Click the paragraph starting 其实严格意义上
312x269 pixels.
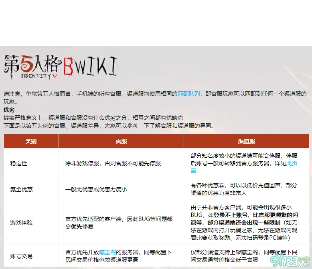pyautogui.click(x=93, y=118)
